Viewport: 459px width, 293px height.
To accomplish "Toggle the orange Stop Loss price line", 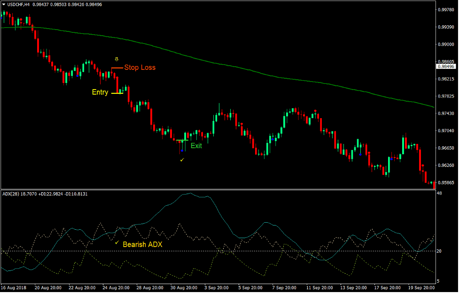I will [117, 68].
